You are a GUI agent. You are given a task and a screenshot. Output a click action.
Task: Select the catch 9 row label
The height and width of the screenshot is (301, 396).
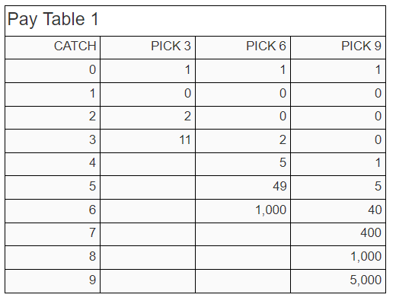point(92,280)
